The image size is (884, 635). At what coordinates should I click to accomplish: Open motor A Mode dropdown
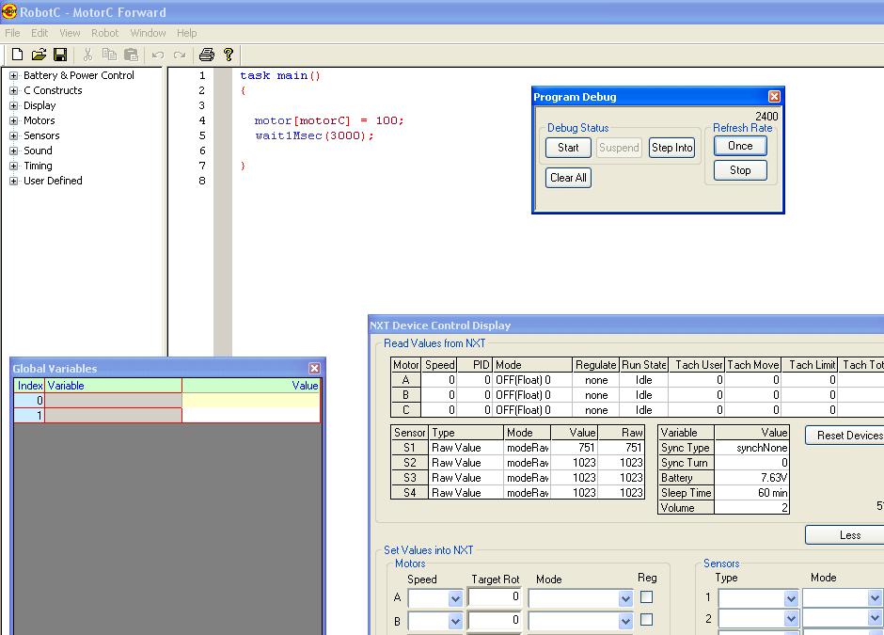[625, 598]
